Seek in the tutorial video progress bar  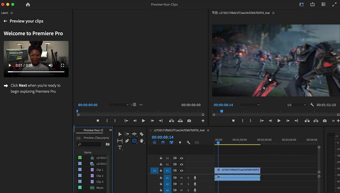[36, 72]
